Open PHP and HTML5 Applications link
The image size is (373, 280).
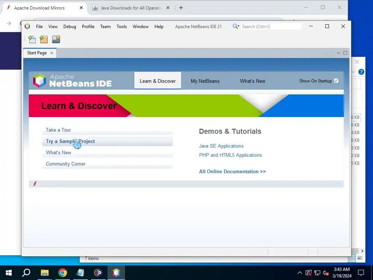click(x=230, y=155)
